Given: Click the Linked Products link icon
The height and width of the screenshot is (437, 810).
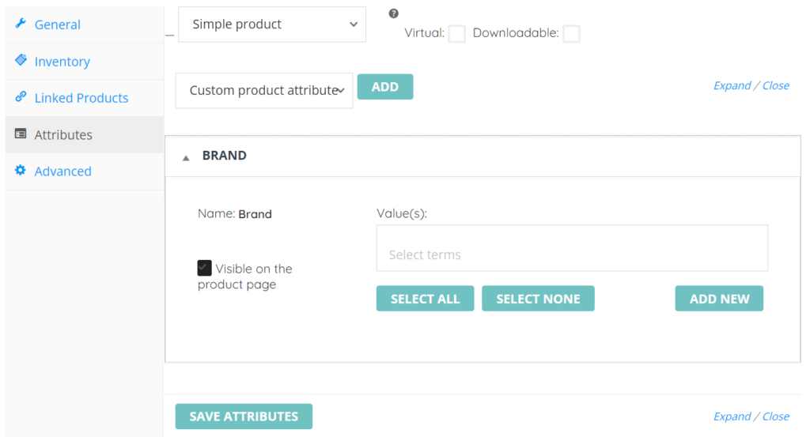Looking at the screenshot, I should click(21, 97).
